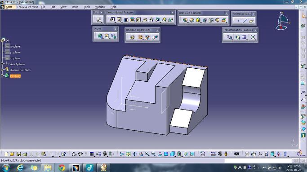Select the Pocket tool icon
The height and width of the screenshot is (172, 307).
click(119, 20)
